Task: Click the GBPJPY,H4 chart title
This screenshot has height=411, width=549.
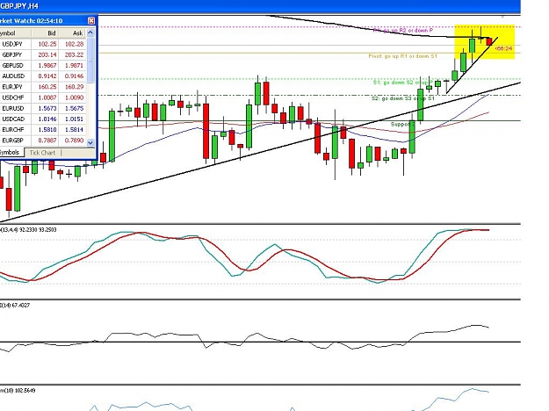Action: click(x=19, y=6)
